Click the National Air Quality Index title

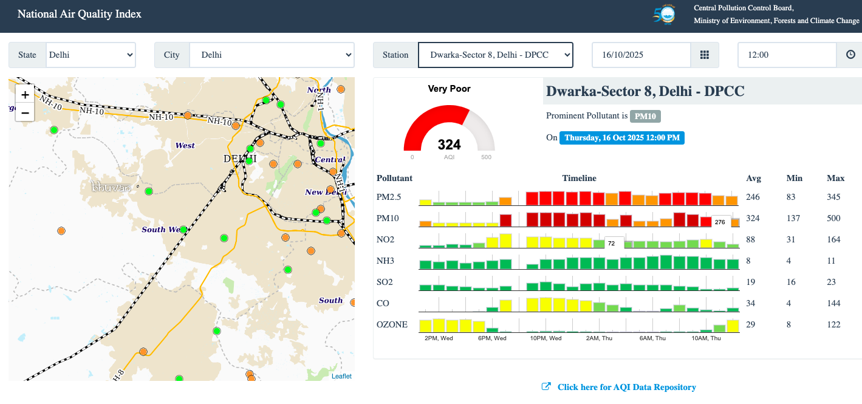pyautogui.click(x=79, y=14)
